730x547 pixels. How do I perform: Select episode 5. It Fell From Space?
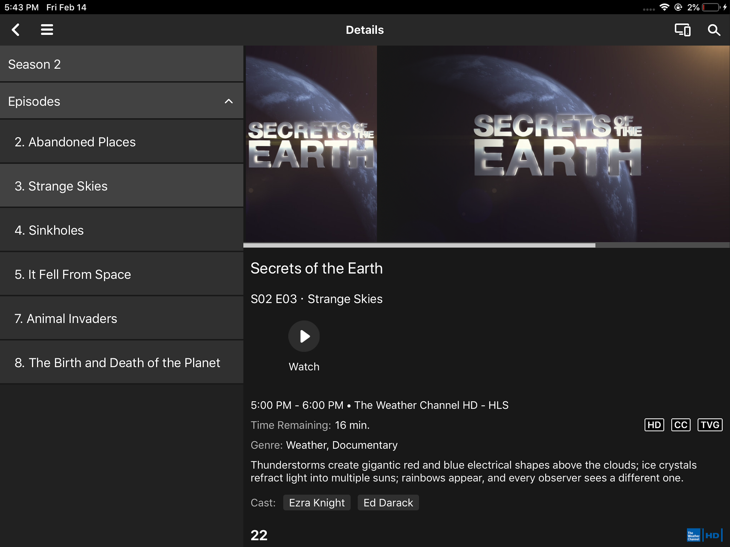pyautogui.click(x=122, y=274)
